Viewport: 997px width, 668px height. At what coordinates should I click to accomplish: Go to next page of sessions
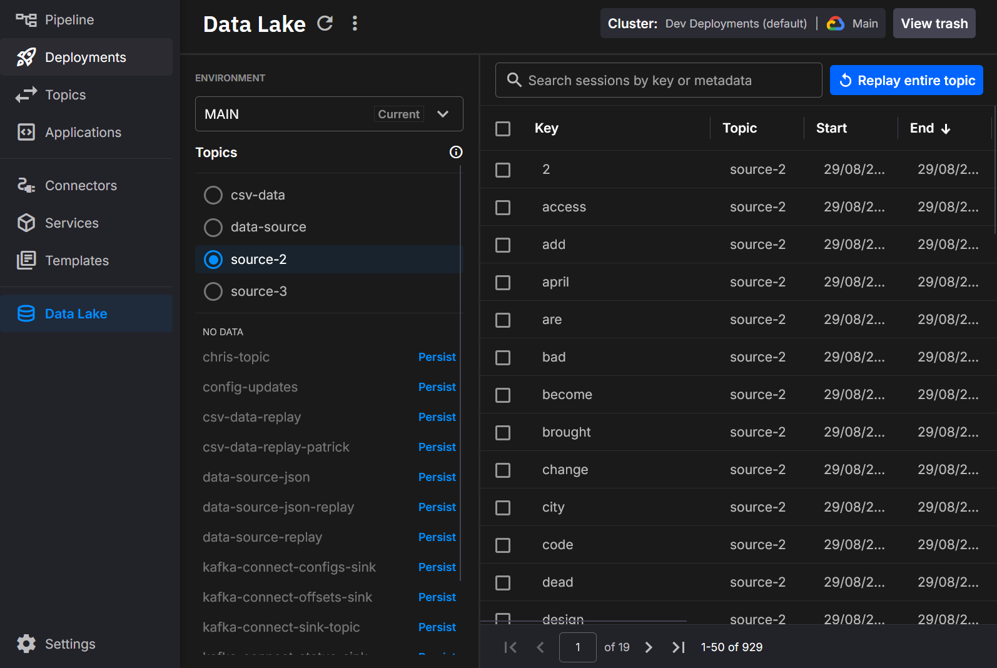[x=649, y=647]
